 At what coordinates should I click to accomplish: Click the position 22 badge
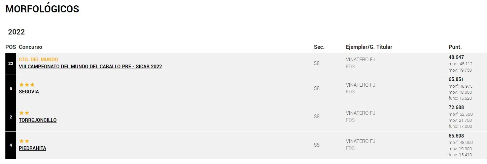coord(11,64)
